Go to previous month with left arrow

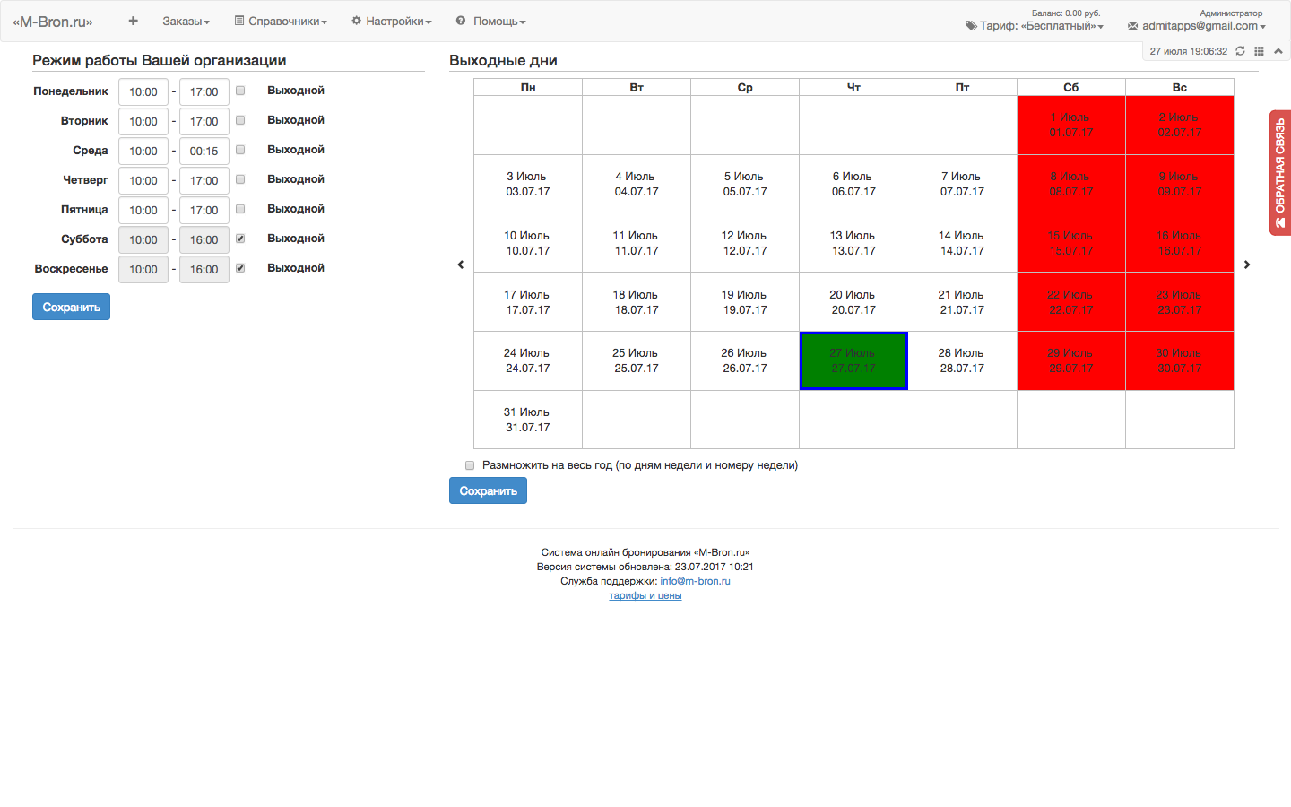[x=461, y=265]
